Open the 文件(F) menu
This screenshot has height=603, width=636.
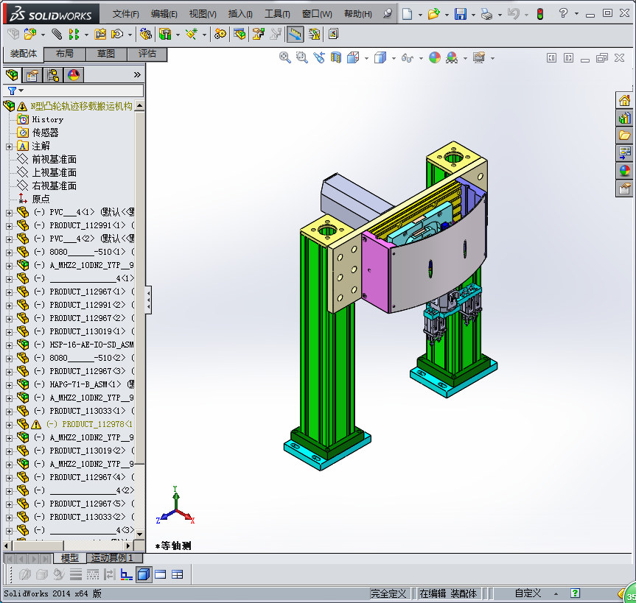126,14
